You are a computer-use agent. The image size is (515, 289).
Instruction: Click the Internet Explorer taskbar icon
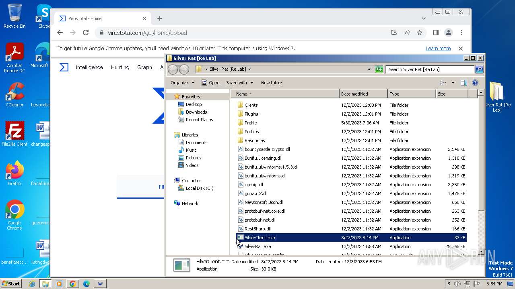32,284
